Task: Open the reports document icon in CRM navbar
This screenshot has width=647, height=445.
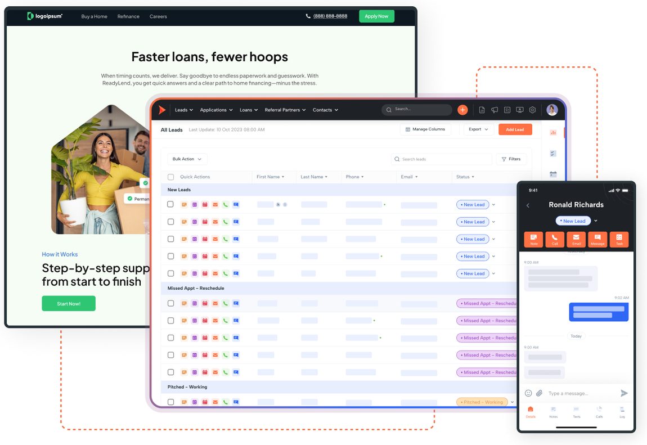Action: pos(482,110)
